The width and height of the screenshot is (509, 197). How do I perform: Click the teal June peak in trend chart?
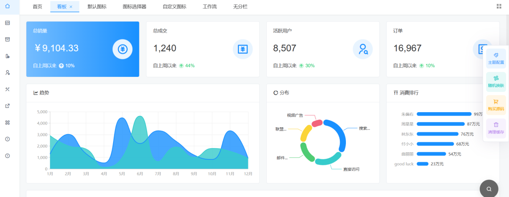click(140, 116)
